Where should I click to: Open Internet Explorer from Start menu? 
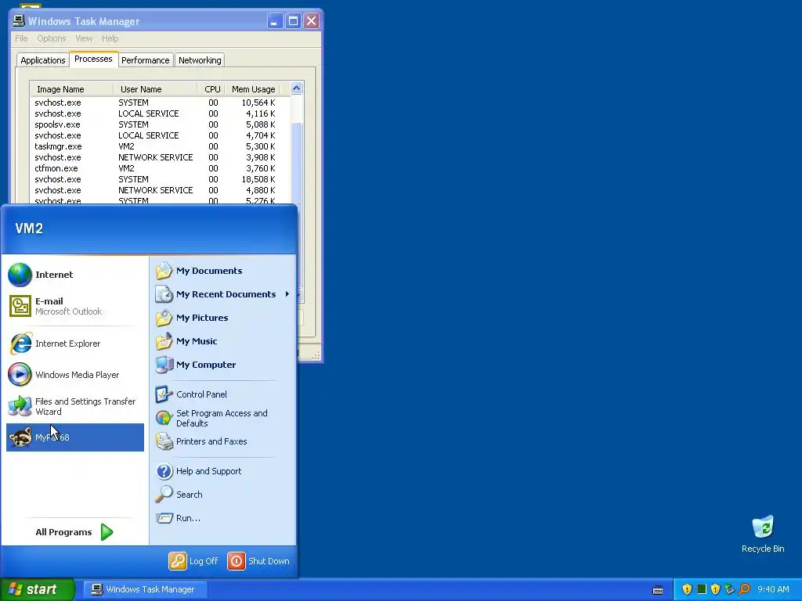click(x=74, y=344)
